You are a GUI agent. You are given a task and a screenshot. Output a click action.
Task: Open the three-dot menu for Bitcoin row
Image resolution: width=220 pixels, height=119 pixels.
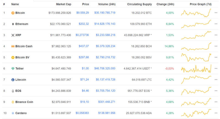tap(216, 13)
